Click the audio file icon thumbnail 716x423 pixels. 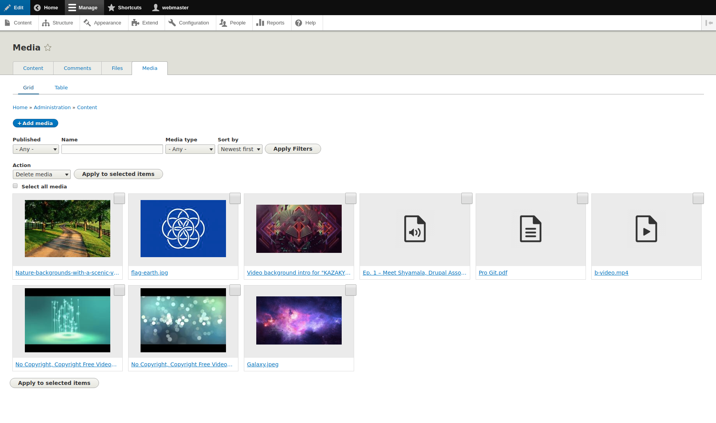(415, 229)
